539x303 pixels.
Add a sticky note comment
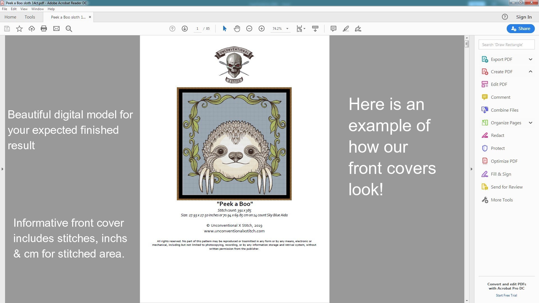(x=334, y=29)
